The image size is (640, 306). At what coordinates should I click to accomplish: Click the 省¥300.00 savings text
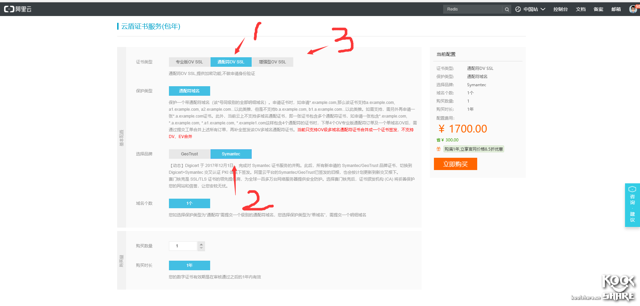448,140
